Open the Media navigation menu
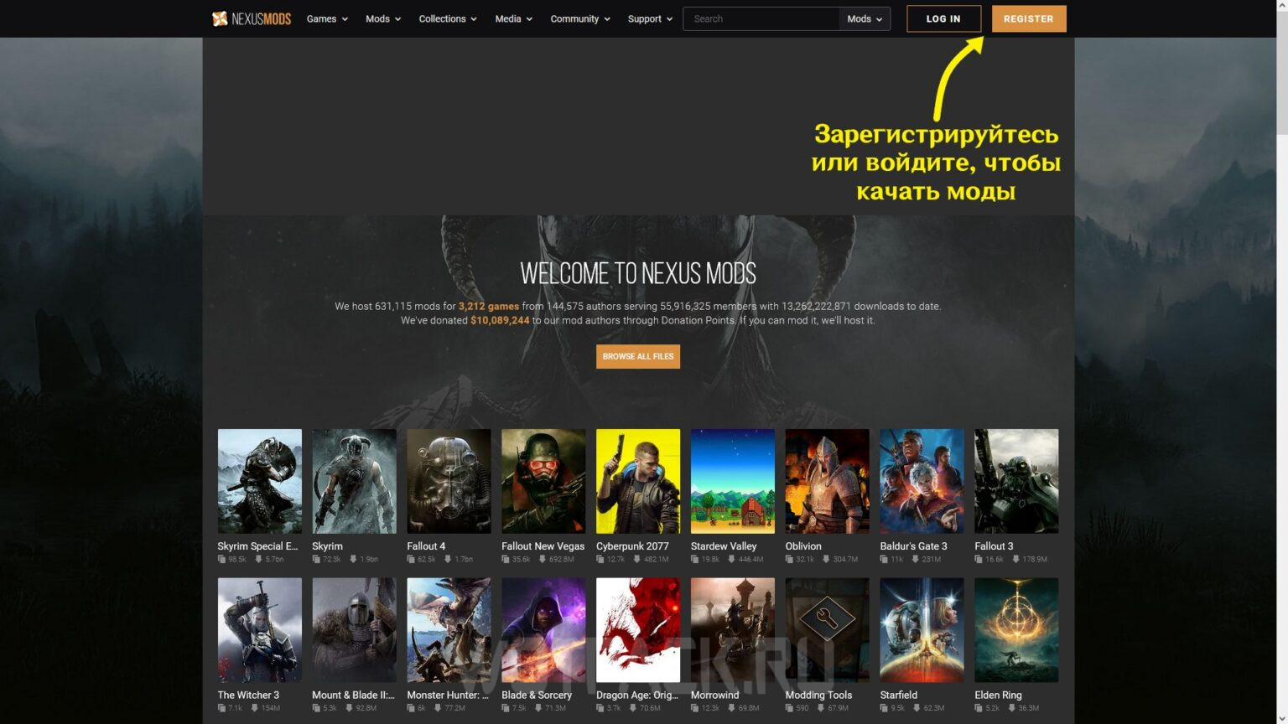 coord(513,18)
